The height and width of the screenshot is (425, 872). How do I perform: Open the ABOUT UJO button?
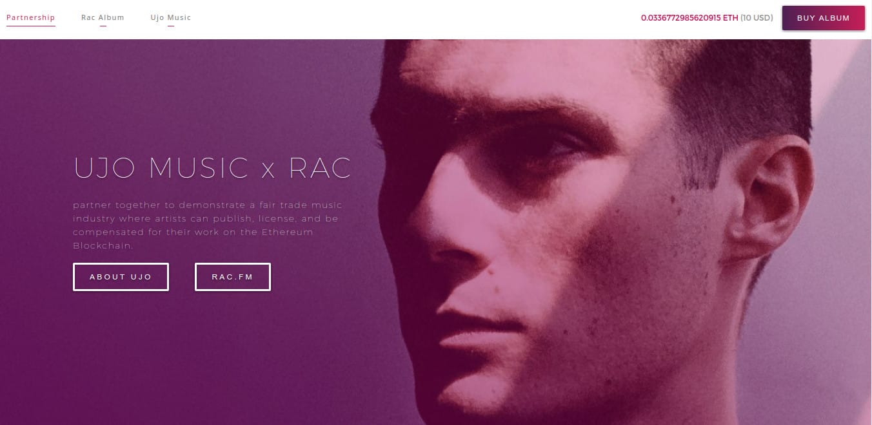[x=121, y=277]
